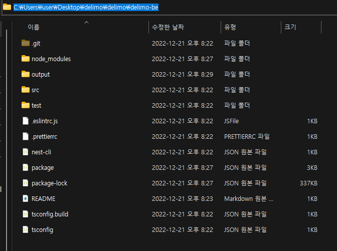Select the node_modules folder name
The width and height of the screenshot is (337, 251).
(51, 59)
